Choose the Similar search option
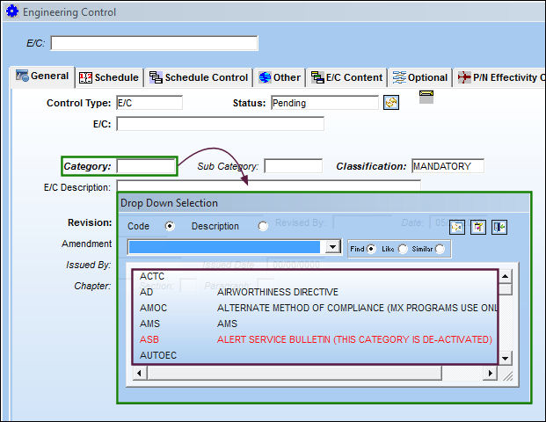 pos(440,249)
